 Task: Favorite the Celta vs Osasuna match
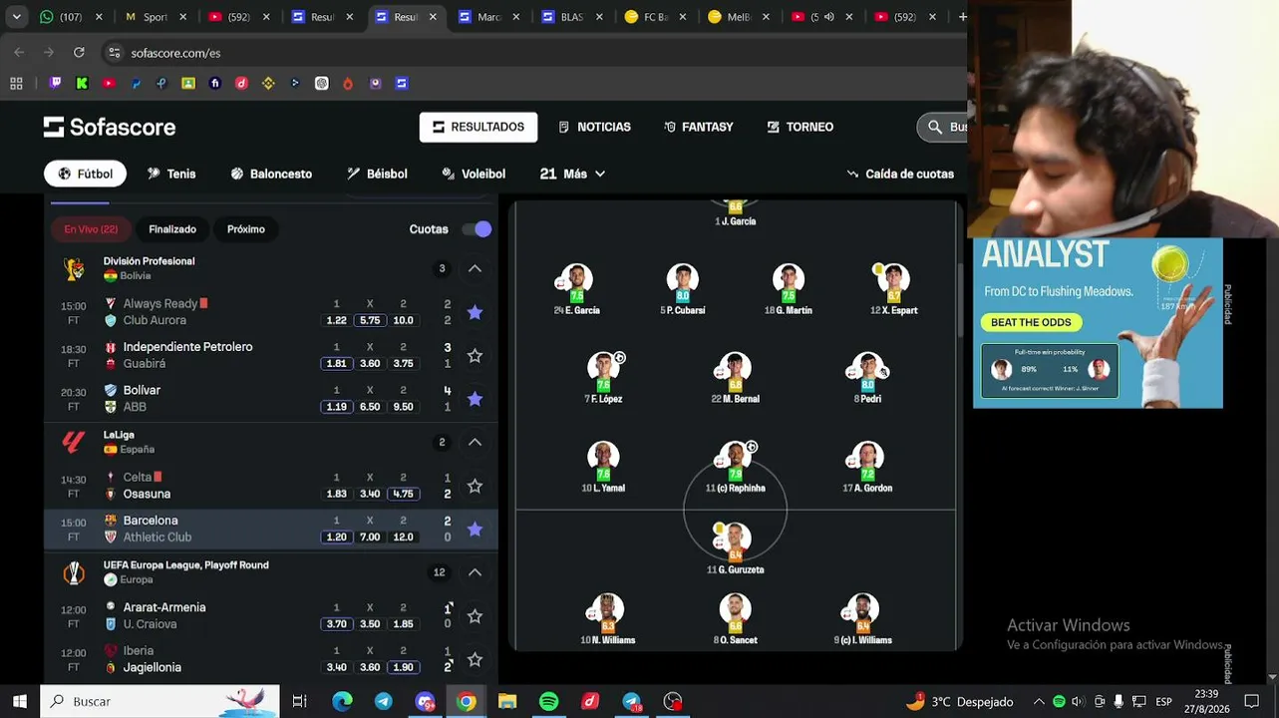475,486
